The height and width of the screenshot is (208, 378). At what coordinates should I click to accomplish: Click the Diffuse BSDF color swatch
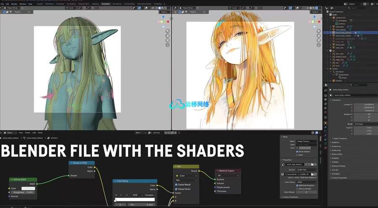tap(28, 189)
